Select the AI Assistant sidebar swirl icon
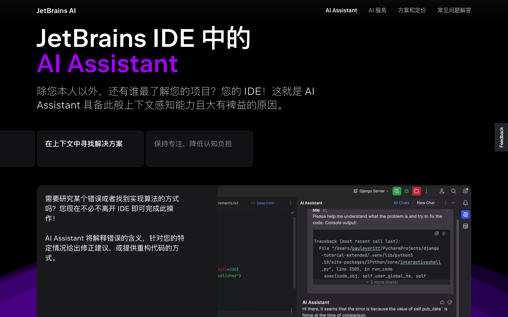The image size is (508, 317). tap(465, 214)
